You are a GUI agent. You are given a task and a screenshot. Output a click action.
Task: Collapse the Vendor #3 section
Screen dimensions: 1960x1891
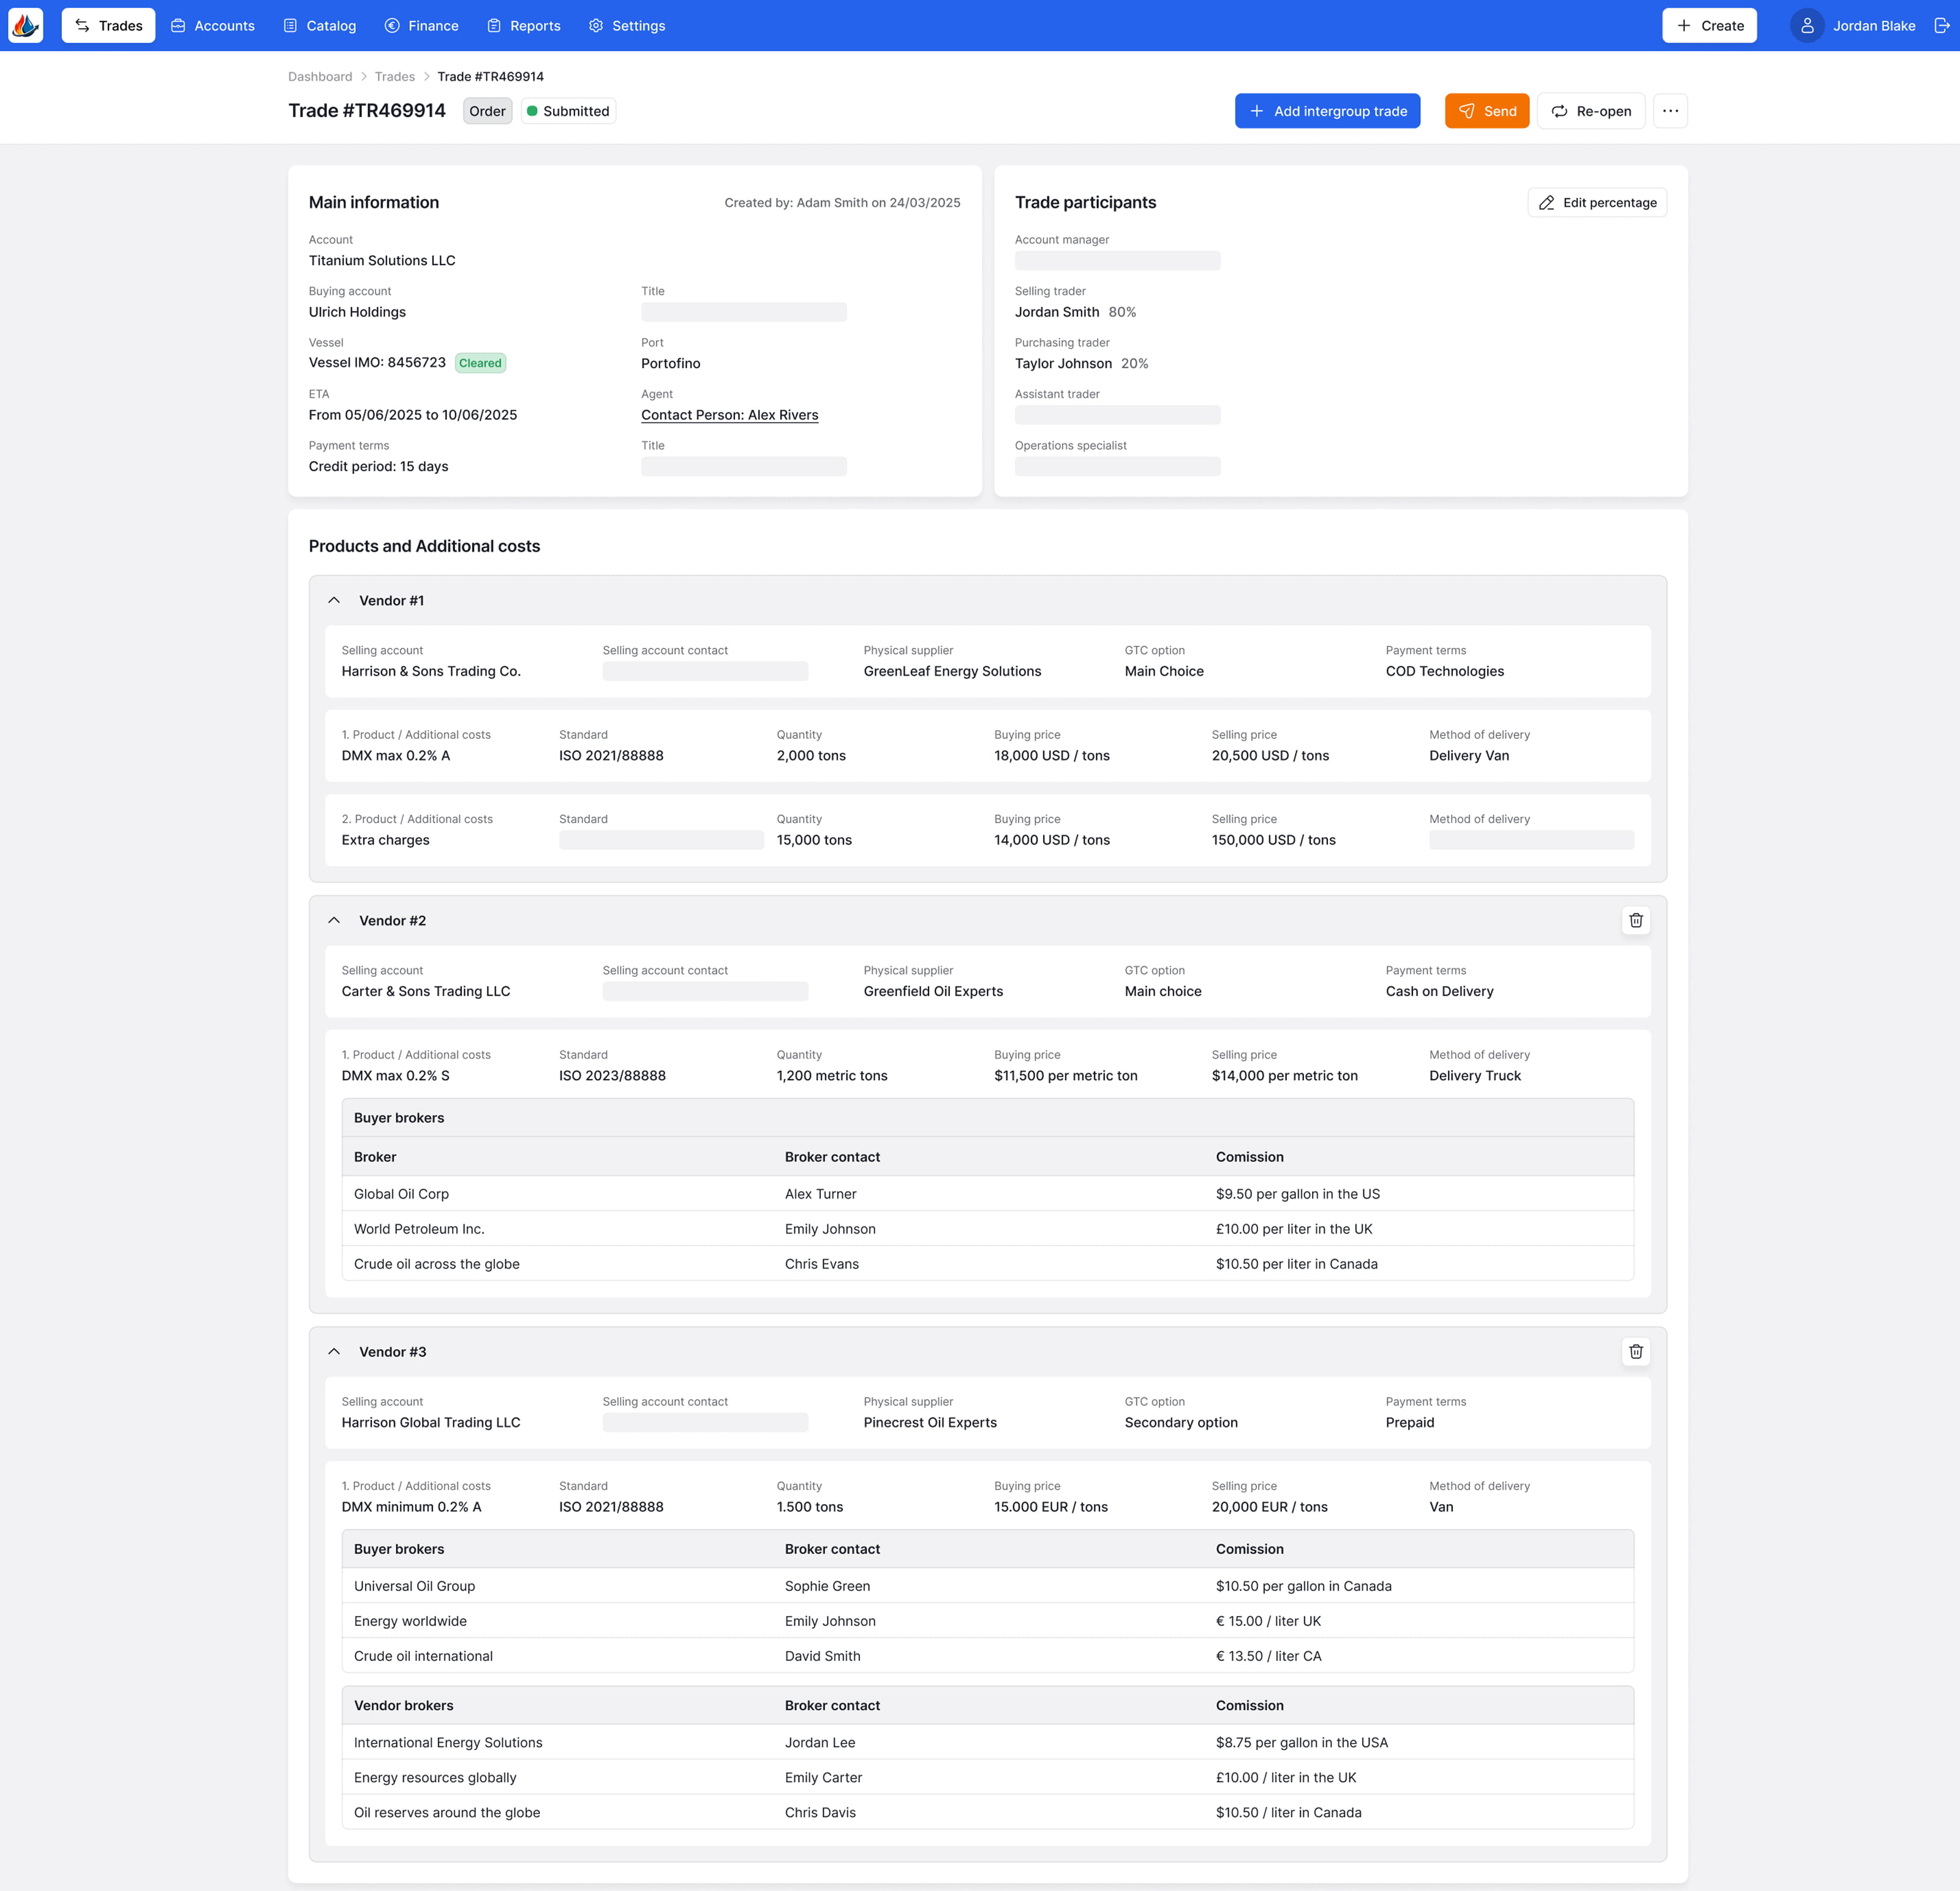334,1351
